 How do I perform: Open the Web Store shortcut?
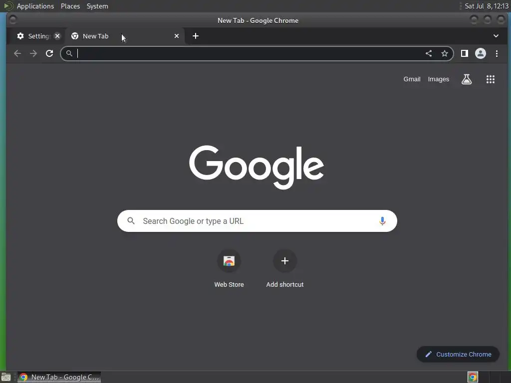[x=229, y=268]
